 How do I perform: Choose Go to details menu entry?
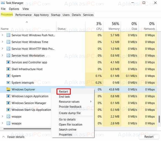[67, 119]
